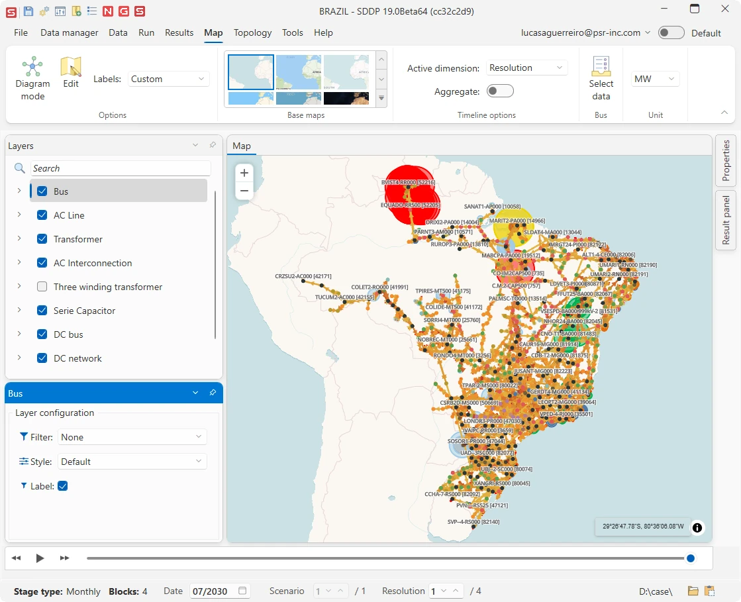Open the Topology menu
This screenshot has height=602, width=741.
(252, 32)
